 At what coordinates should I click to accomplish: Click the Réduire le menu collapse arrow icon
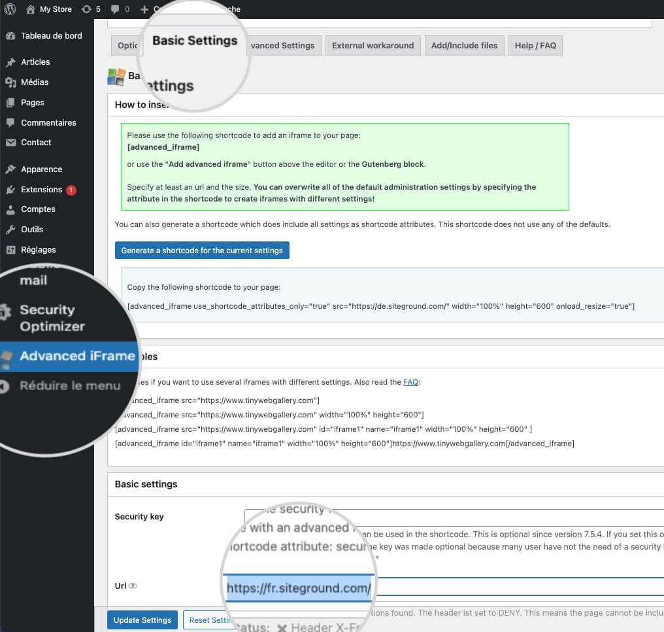click(x=4, y=386)
